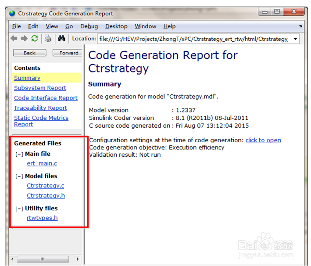311x266 pixels.
Task: Click the printer icon
Action: pyautogui.click(x=48, y=38)
